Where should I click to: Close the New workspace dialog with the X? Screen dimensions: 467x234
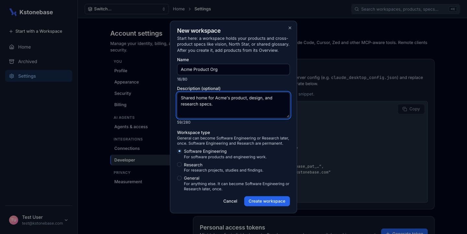(x=290, y=28)
